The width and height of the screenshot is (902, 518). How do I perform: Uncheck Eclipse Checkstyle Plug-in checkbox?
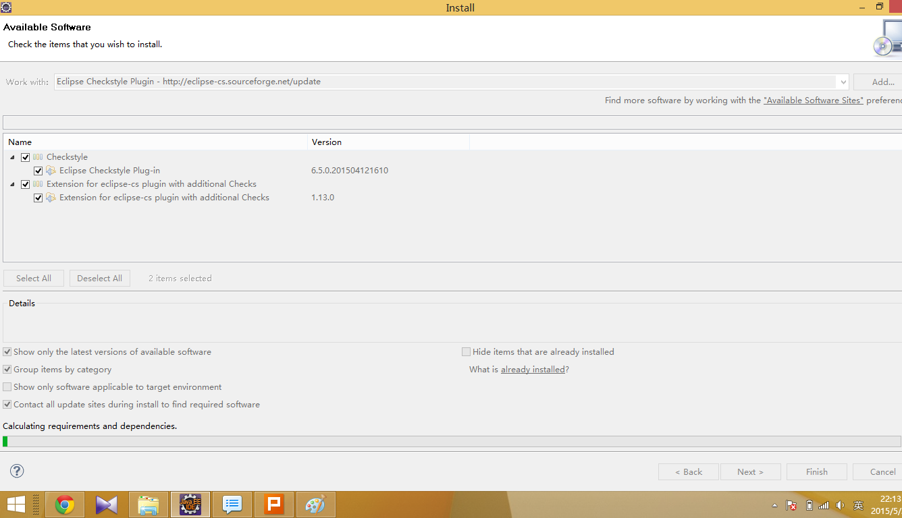coord(38,171)
